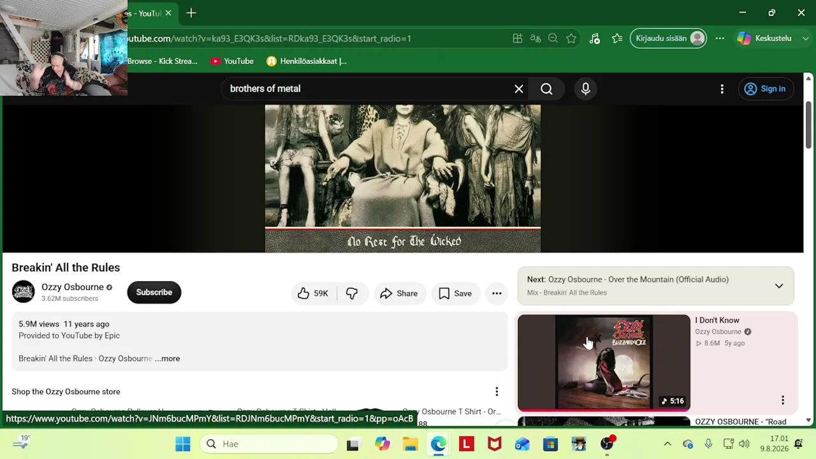The height and width of the screenshot is (459, 816).
Task: Click the translate page icon
Action: click(x=535, y=39)
